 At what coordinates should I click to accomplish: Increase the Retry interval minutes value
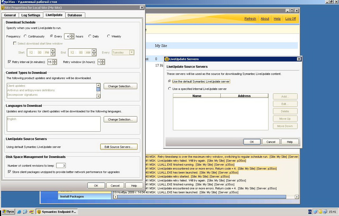55,61
